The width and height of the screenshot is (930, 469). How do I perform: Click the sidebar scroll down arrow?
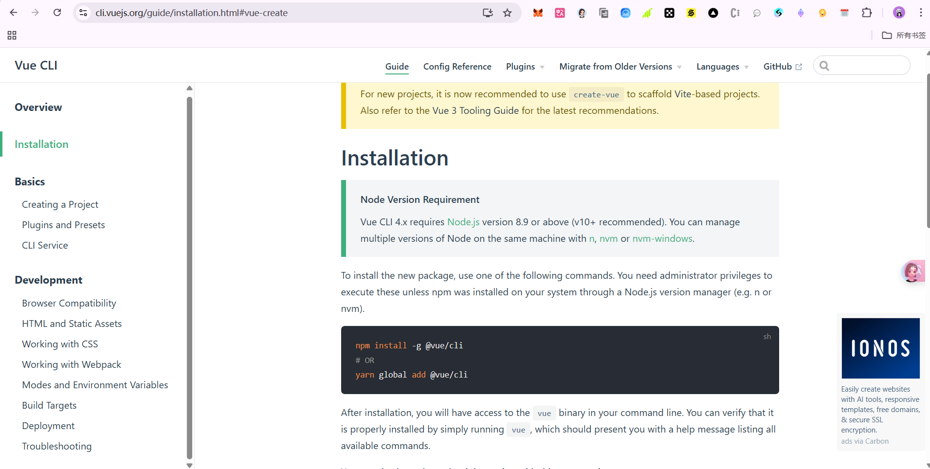(x=189, y=466)
